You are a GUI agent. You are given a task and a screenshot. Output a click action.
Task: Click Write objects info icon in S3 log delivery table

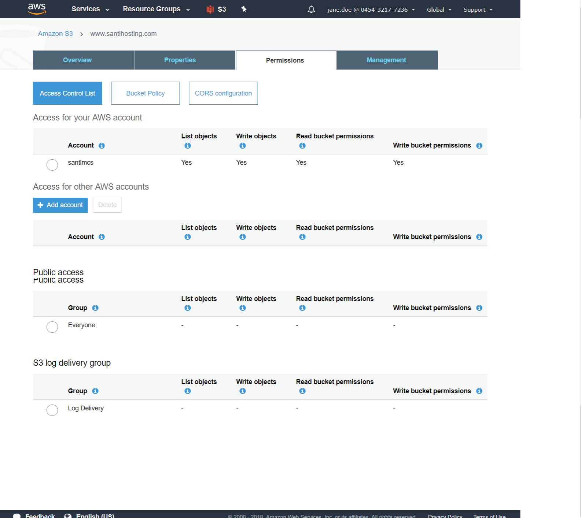(243, 391)
